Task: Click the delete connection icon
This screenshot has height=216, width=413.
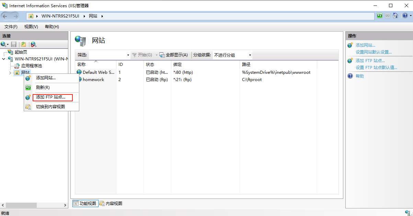Action: 33,44
